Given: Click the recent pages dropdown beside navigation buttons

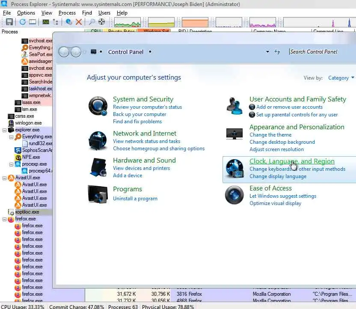Looking at the screenshot, I should 84,52.
